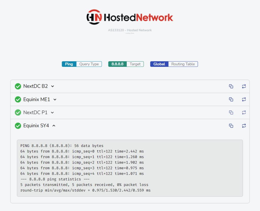Click the Ping Query Type tag

coord(82,64)
